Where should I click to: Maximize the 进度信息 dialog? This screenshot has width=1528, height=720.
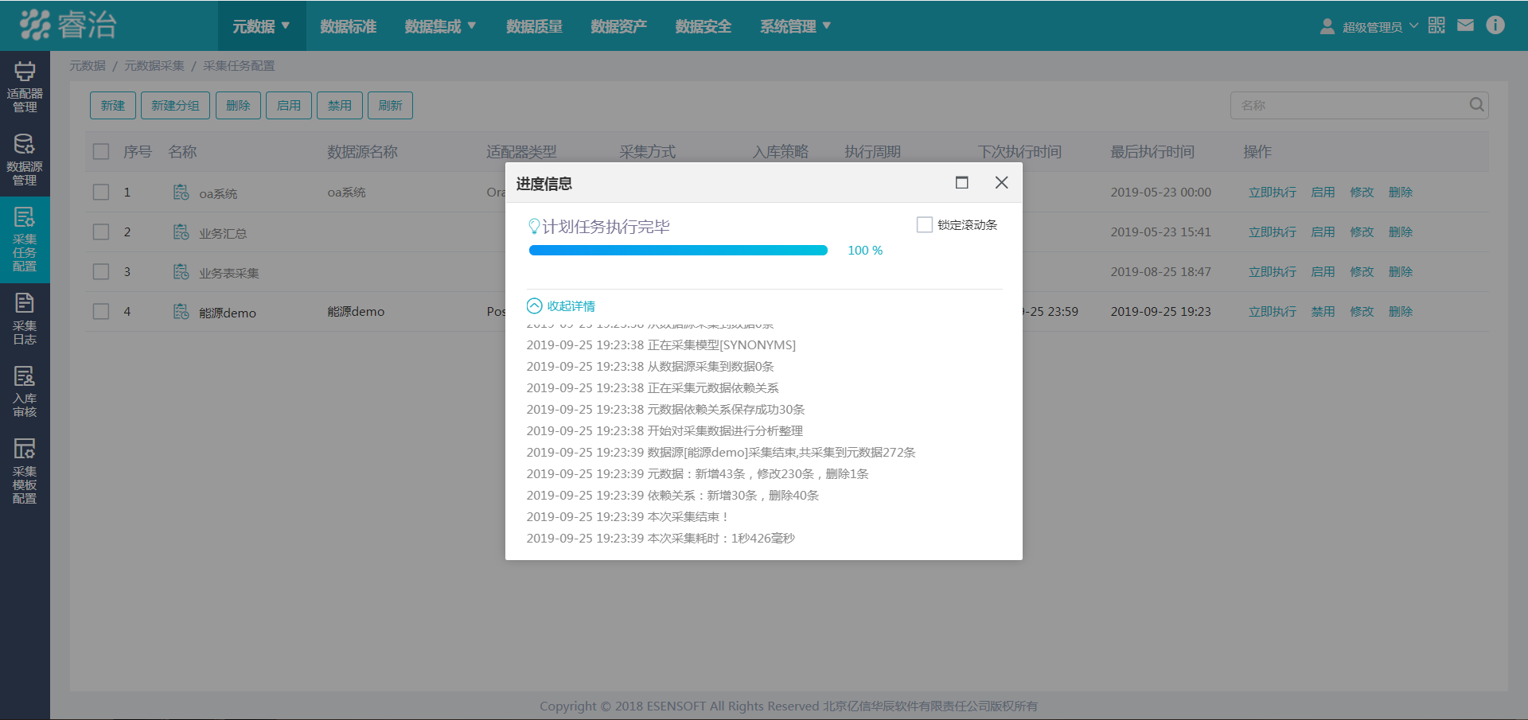click(x=962, y=183)
